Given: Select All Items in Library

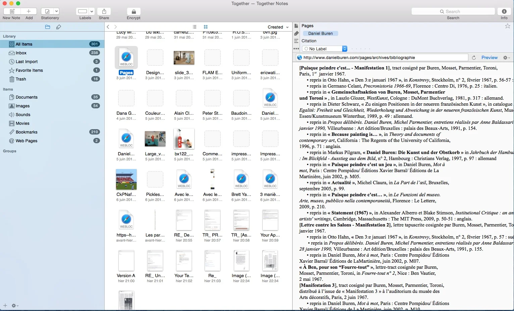Looking at the screenshot, I should click(x=52, y=44).
